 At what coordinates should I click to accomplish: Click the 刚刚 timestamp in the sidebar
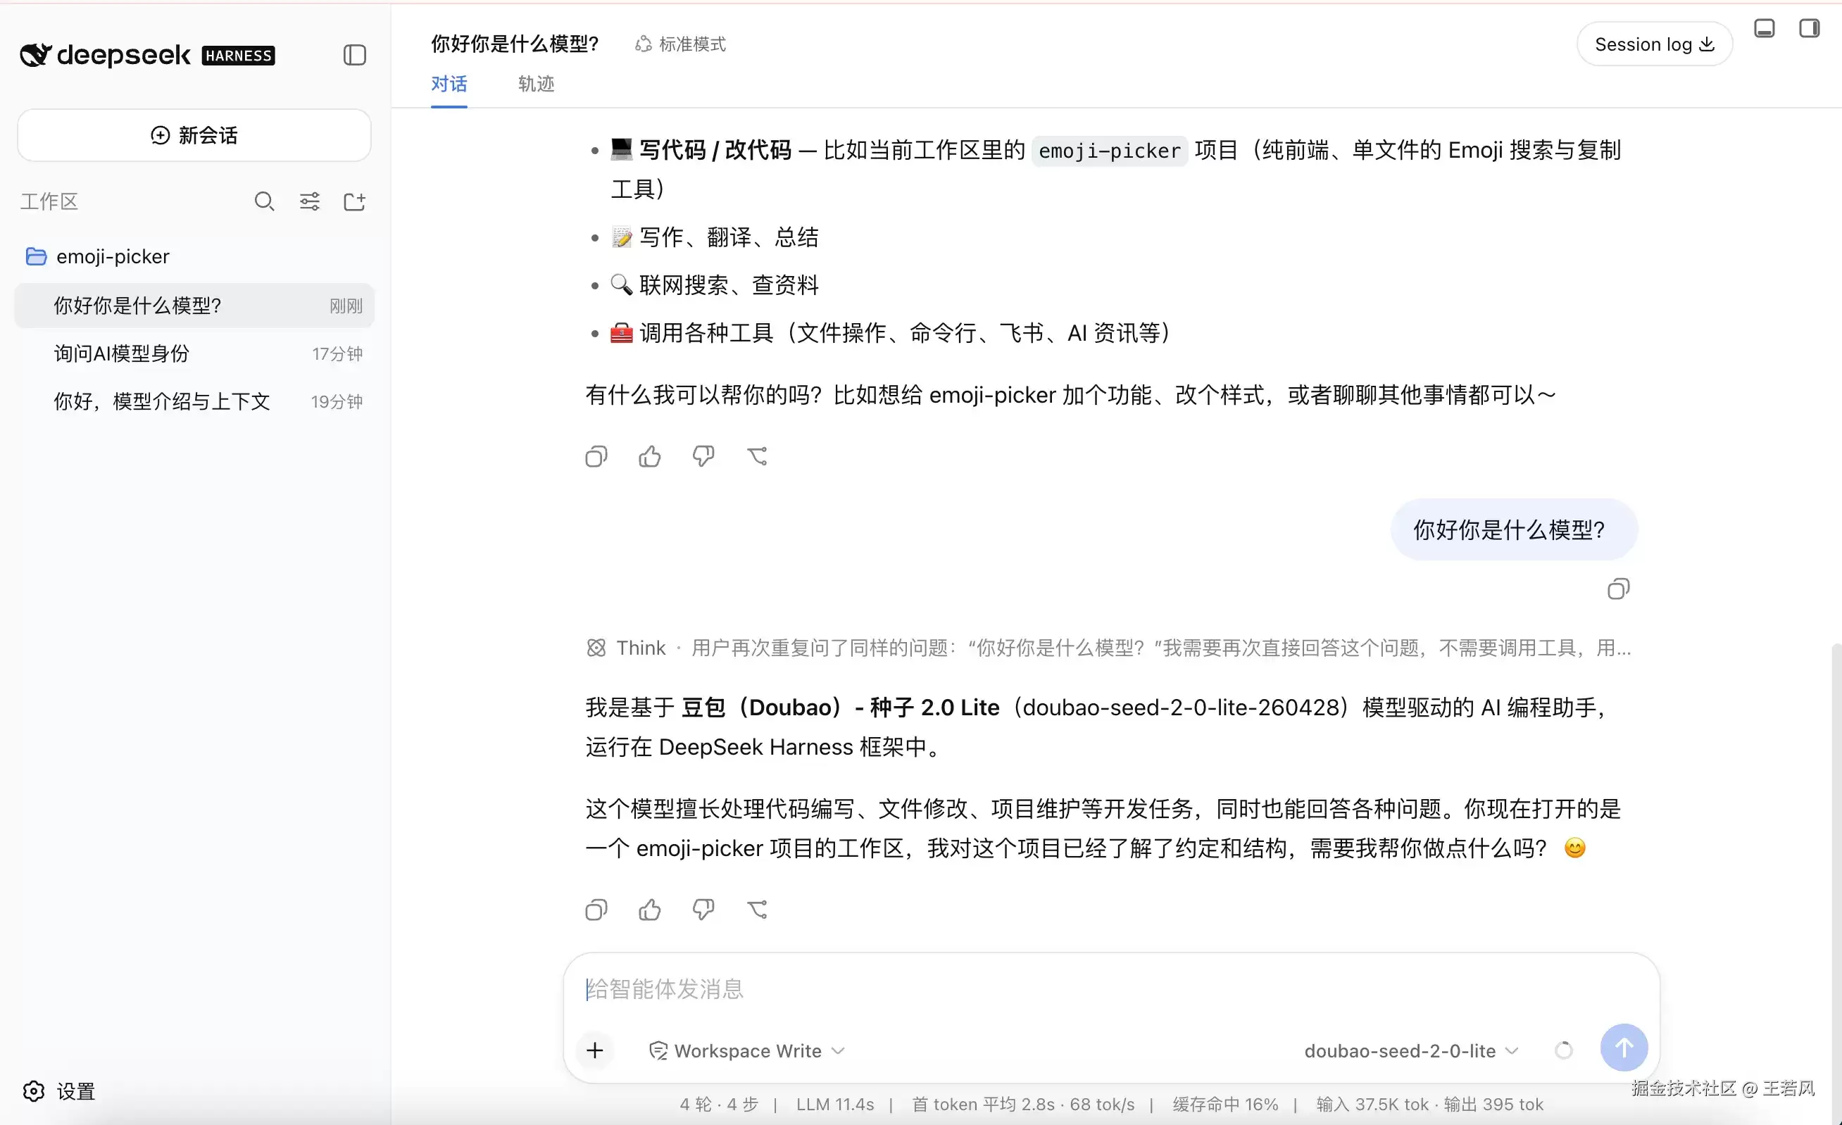345,306
